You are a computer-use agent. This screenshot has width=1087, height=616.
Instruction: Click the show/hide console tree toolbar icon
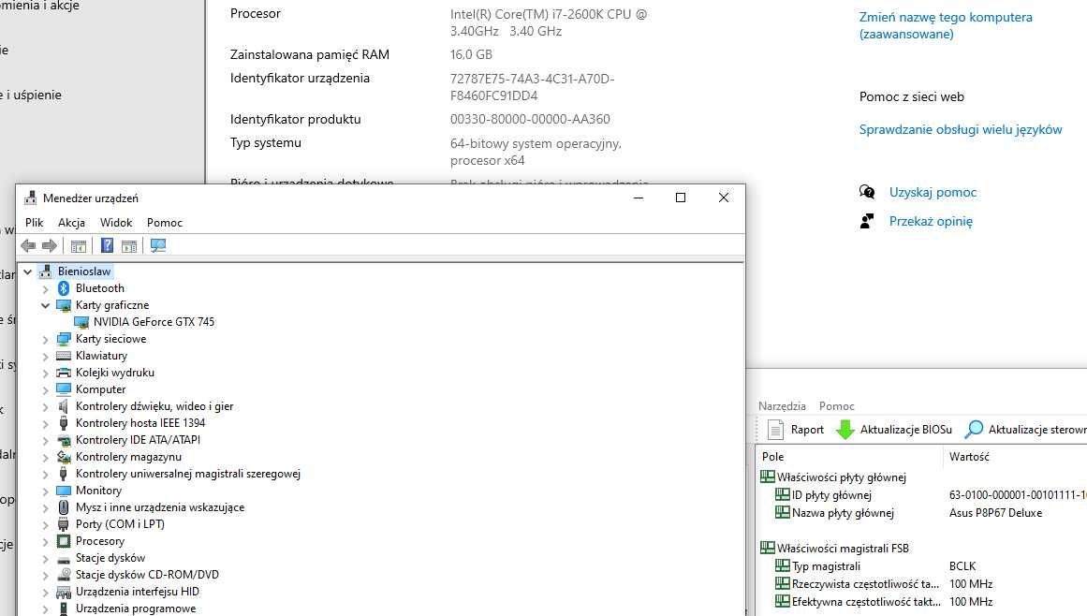point(79,245)
